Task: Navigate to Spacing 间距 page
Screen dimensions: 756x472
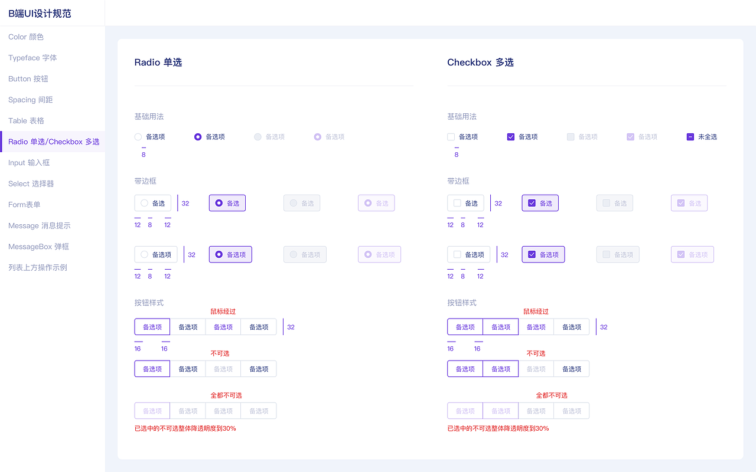Action: click(x=31, y=100)
